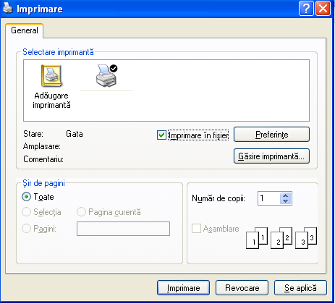Select the default printer icon with checkmark
The image size is (335, 304).
(x=106, y=75)
